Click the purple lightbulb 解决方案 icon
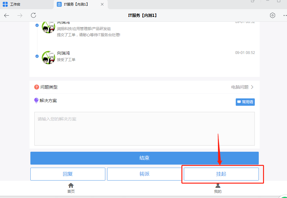287x198 pixels. [x=37, y=101]
